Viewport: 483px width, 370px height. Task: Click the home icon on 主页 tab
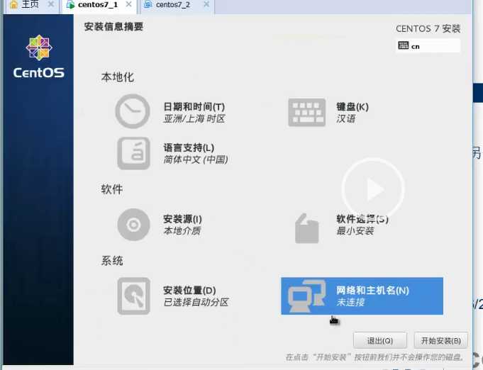coord(14,4)
